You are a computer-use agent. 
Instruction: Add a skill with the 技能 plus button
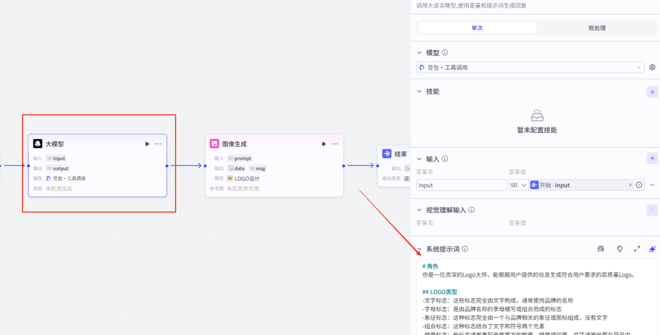tap(652, 92)
